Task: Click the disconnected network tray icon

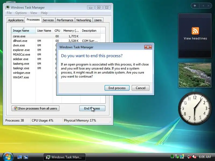Action: (x=189, y=156)
